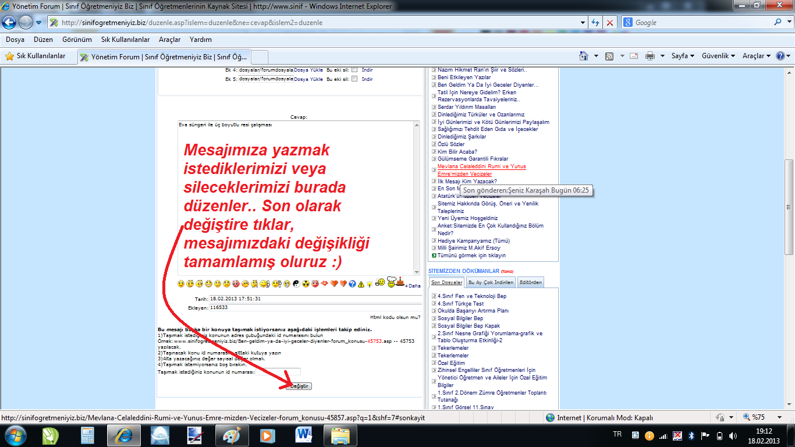Click the browser Back arrow button
The image size is (795, 447).
click(x=10, y=23)
